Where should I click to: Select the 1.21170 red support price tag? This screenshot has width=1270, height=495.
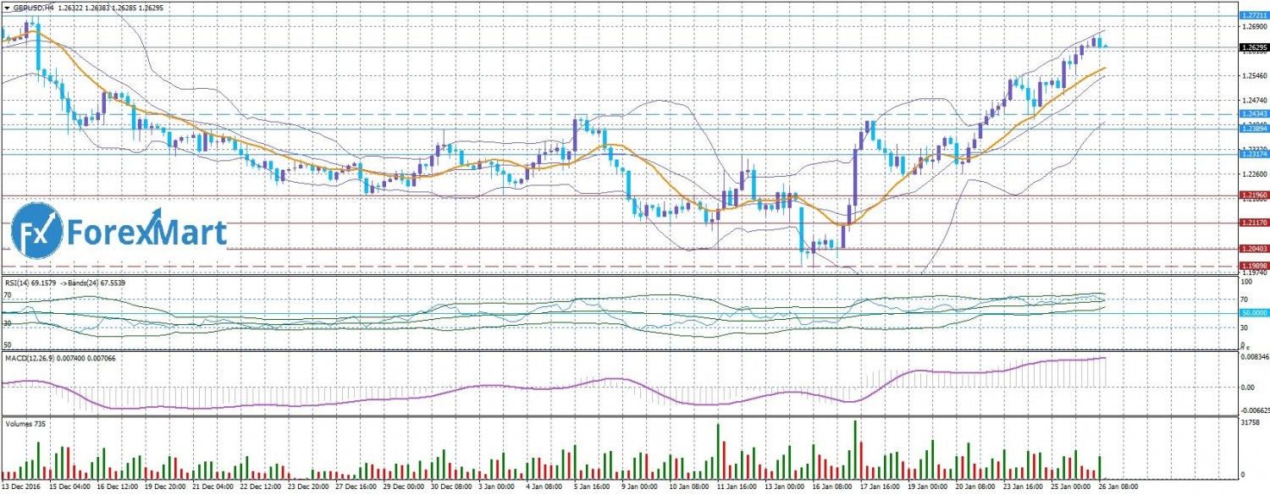1255,223
